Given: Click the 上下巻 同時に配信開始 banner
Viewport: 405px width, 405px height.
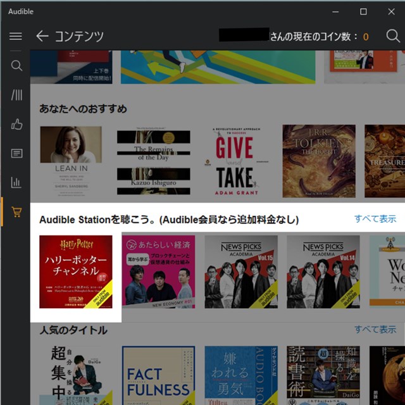Looking at the screenshot, I should [72, 67].
